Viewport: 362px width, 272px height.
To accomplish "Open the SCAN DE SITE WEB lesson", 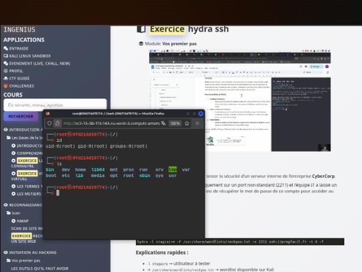I will click(27, 228).
